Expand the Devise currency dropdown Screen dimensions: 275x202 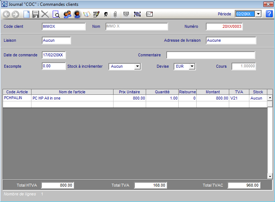click(x=192, y=67)
